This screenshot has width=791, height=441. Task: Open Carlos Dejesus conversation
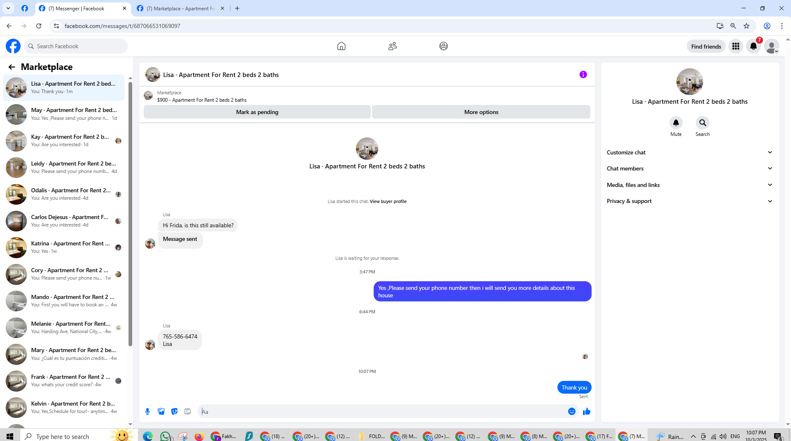click(64, 221)
